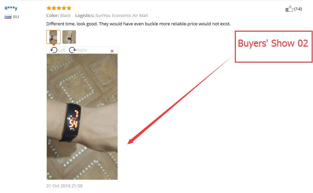
Task: Click the Left rotate label
Action: coord(62,50)
